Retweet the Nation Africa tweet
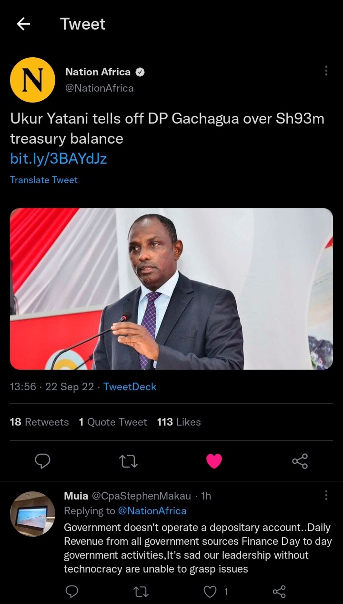The height and width of the screenshot is (604, 343). pos(128,461)
